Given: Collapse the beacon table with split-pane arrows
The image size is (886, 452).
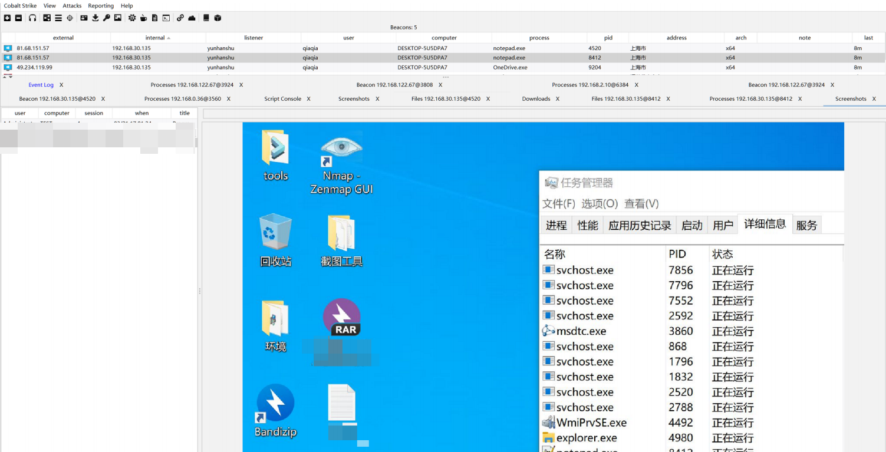Looking at the screenshot, I should point(7,76).
